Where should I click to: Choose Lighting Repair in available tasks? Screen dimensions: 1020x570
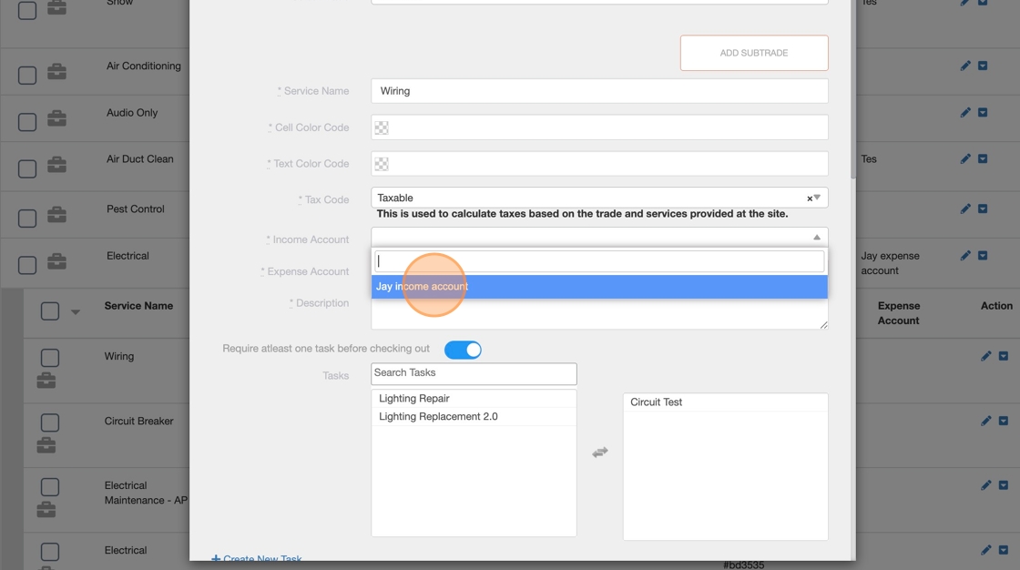pos(474,398)
